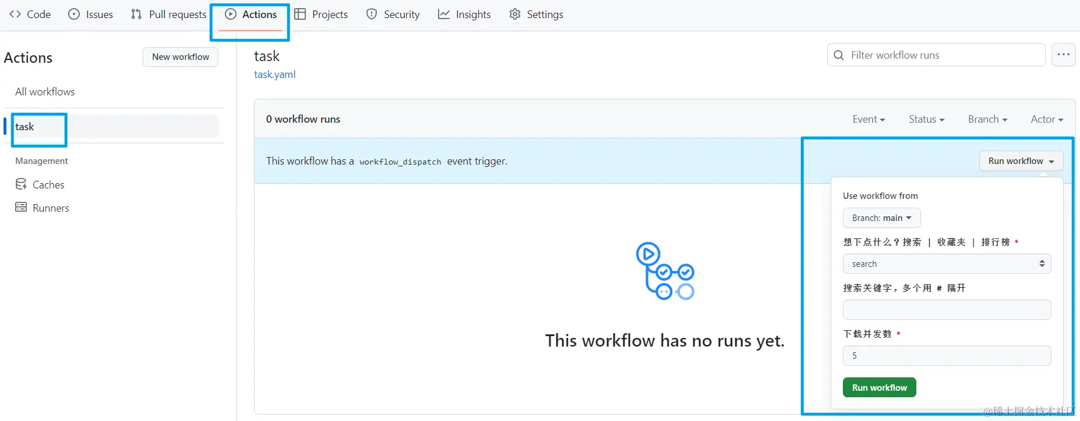Image resolution: width=1080 pixels, height=421 pixels.
Task: Open the Issues tab
Action: point(91,15)
